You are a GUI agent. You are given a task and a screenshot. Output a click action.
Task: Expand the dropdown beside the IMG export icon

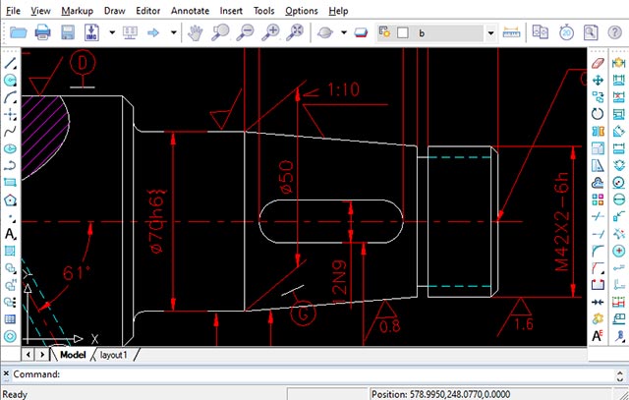112,32
